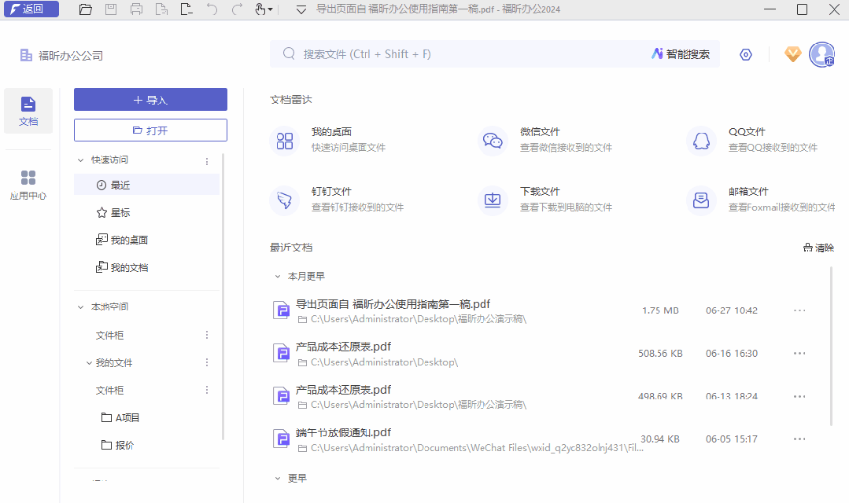Open a file using the folder toolbar icon
This screenshot has width=849, height=503.
[x=85, y=9]
